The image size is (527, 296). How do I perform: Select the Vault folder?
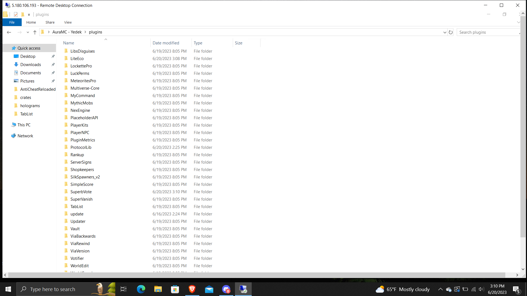point(75,229)
